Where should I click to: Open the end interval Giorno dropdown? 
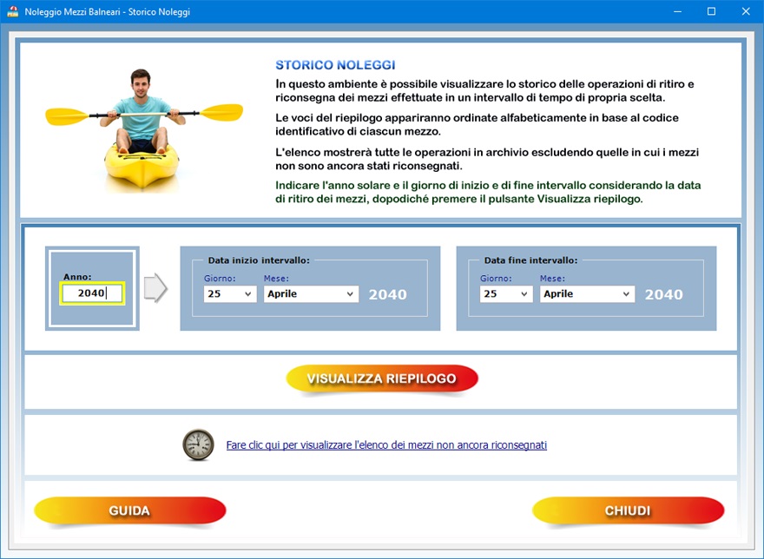(x=506, y=294)
